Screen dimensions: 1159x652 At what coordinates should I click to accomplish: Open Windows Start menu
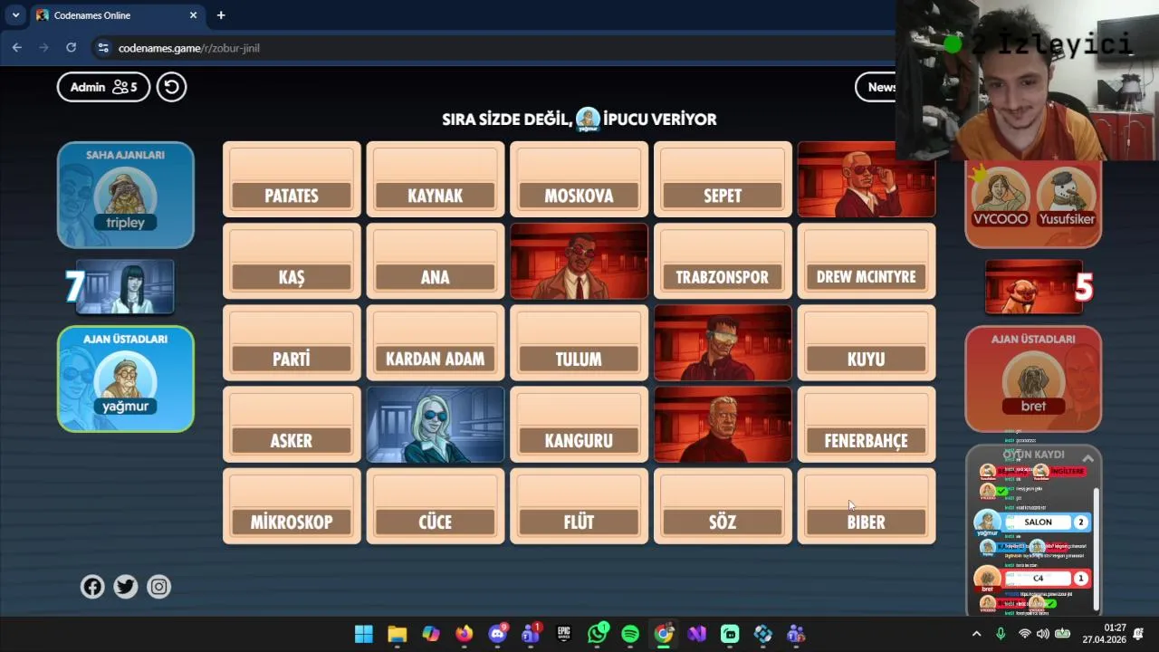coord(364,634)
